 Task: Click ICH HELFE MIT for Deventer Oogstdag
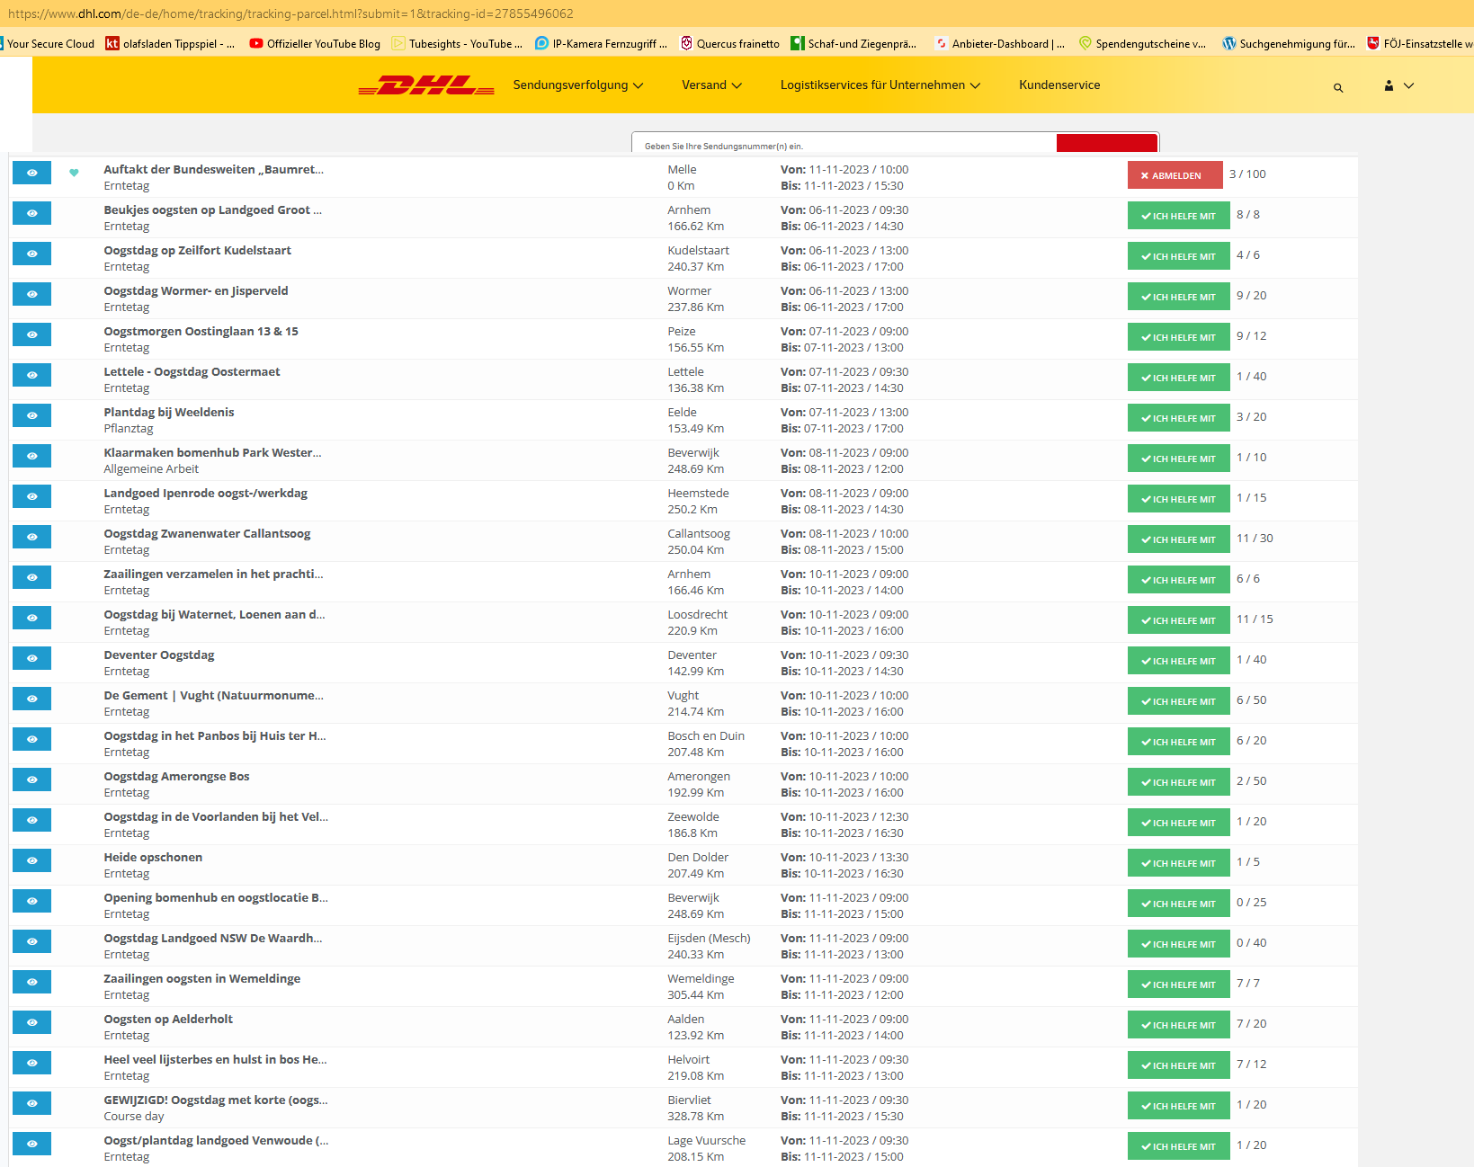[1178, 661]
